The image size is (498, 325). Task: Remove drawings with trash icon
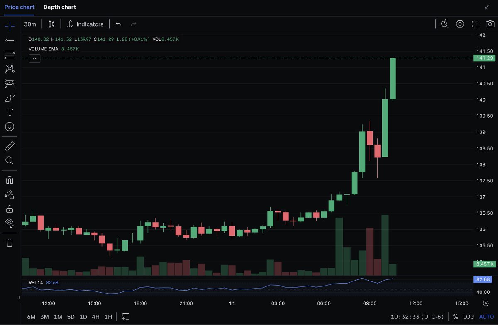pyautogui.click(x=10, y=243)
